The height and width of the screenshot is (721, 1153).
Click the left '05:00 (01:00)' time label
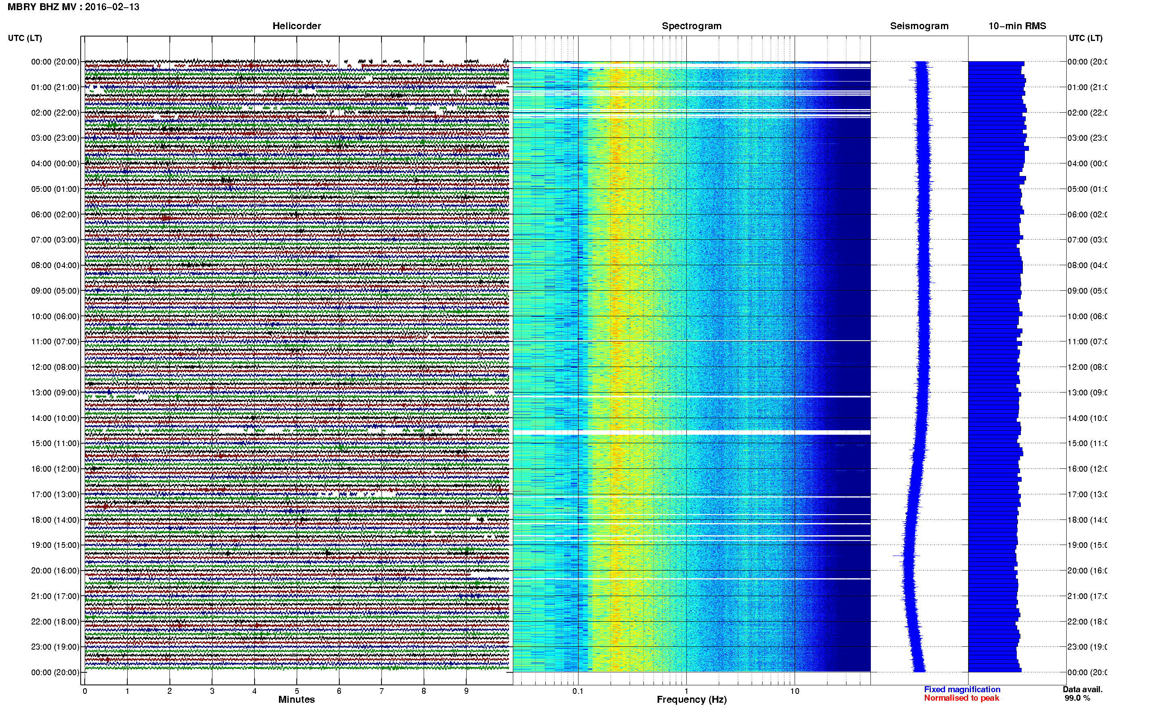point(55,189)
